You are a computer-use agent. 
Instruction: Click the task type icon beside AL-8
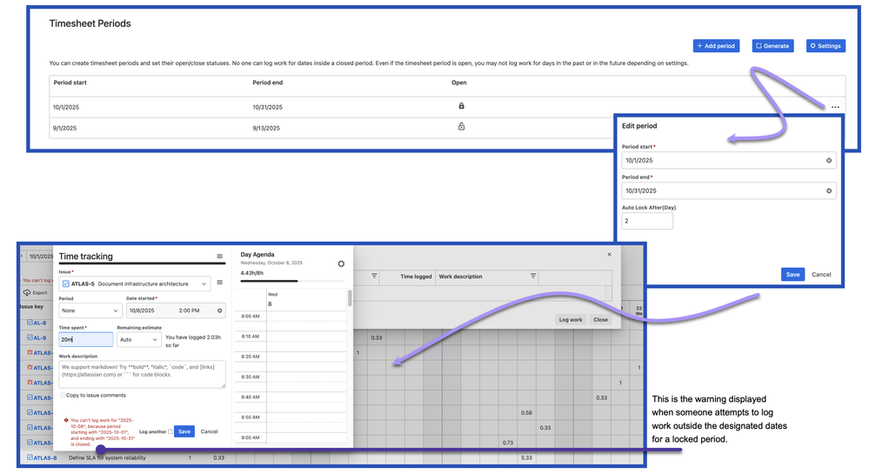[30, 322]
